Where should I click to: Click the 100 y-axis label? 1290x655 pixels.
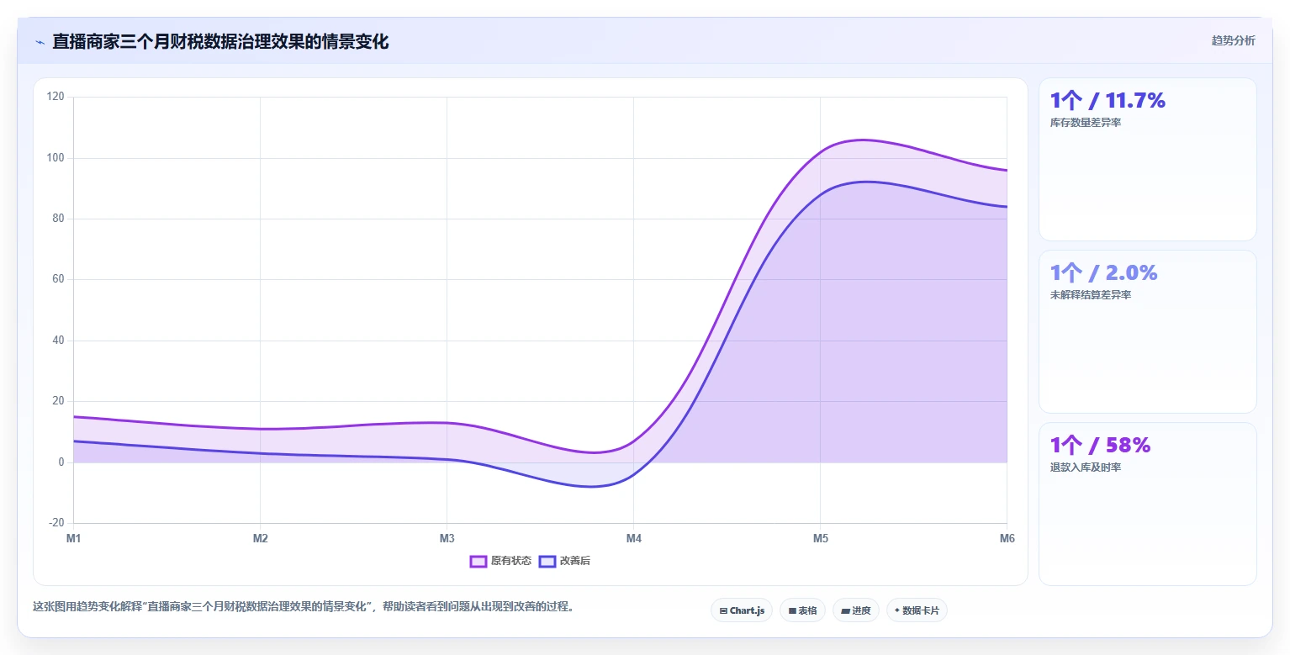pyautogui.click(x=56, y=158)
